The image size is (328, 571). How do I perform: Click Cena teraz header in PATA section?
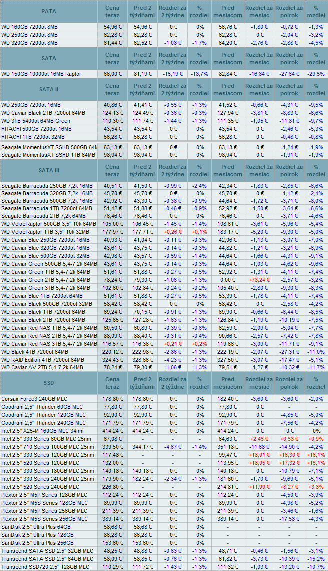112,11
